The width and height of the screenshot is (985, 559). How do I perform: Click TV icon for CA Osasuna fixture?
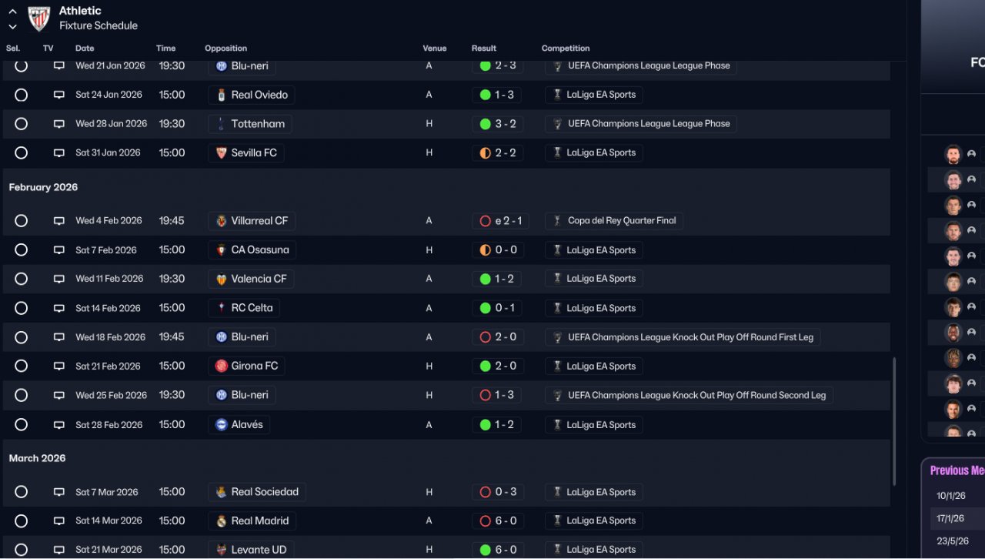(x=59, y=250)
